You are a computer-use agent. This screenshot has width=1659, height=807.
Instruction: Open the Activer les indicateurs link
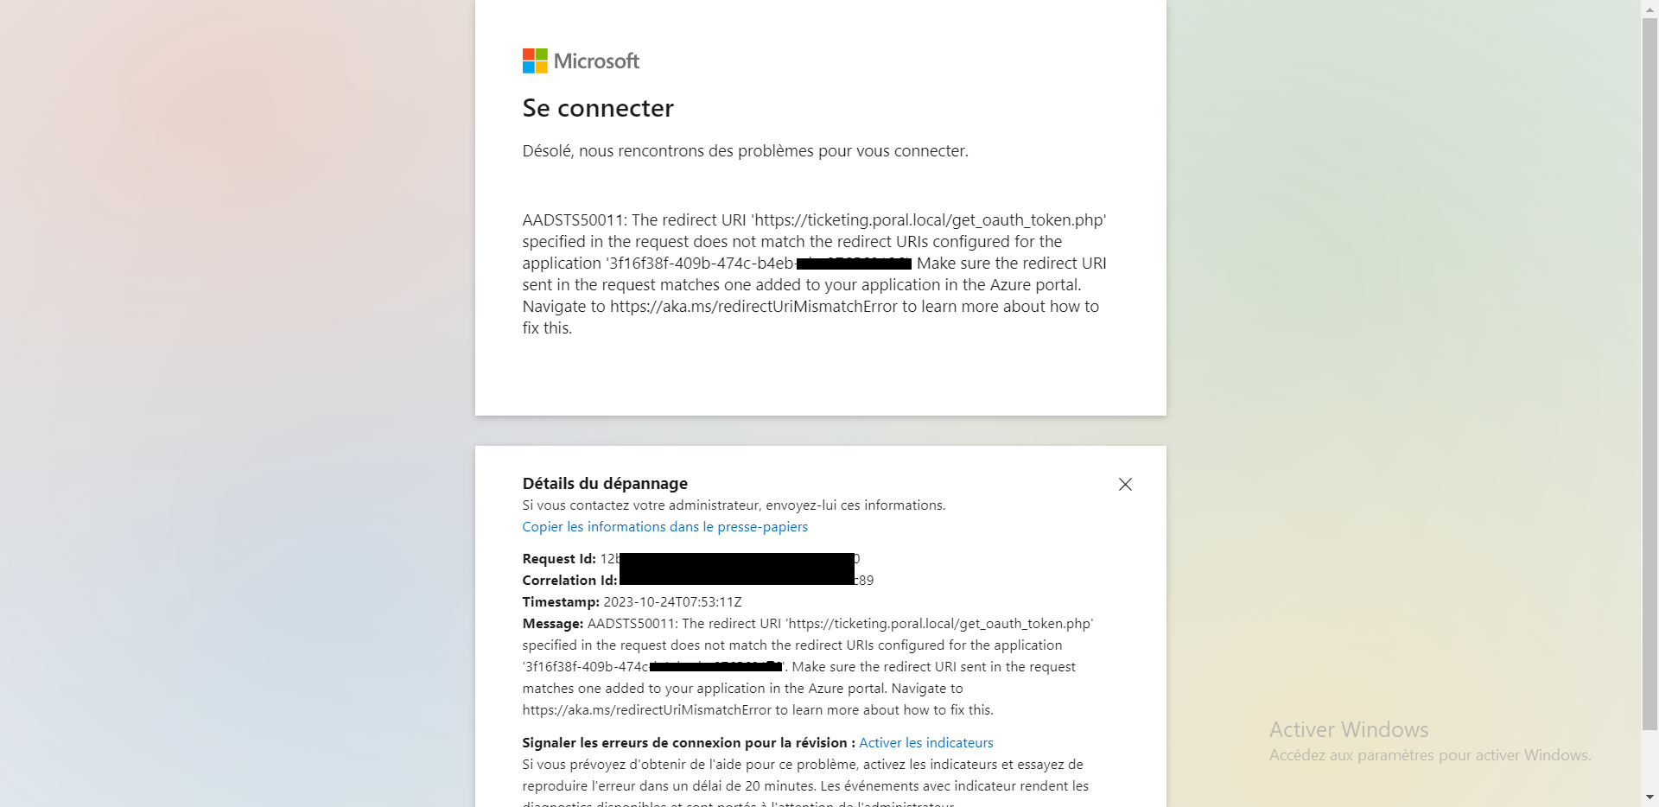click(926, 743)
